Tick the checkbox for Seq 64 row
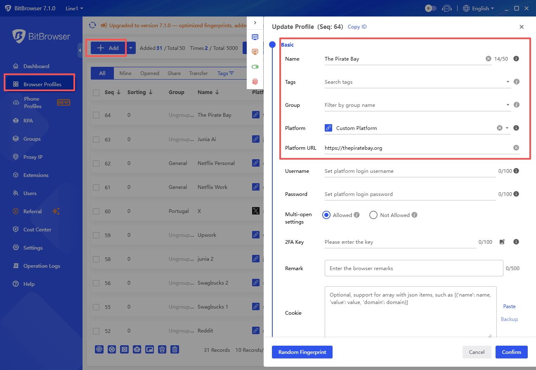 (x=96, y=115)
